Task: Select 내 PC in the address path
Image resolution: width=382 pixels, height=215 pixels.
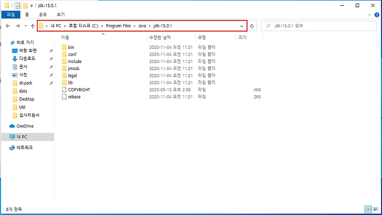Action: pos(56,26)
